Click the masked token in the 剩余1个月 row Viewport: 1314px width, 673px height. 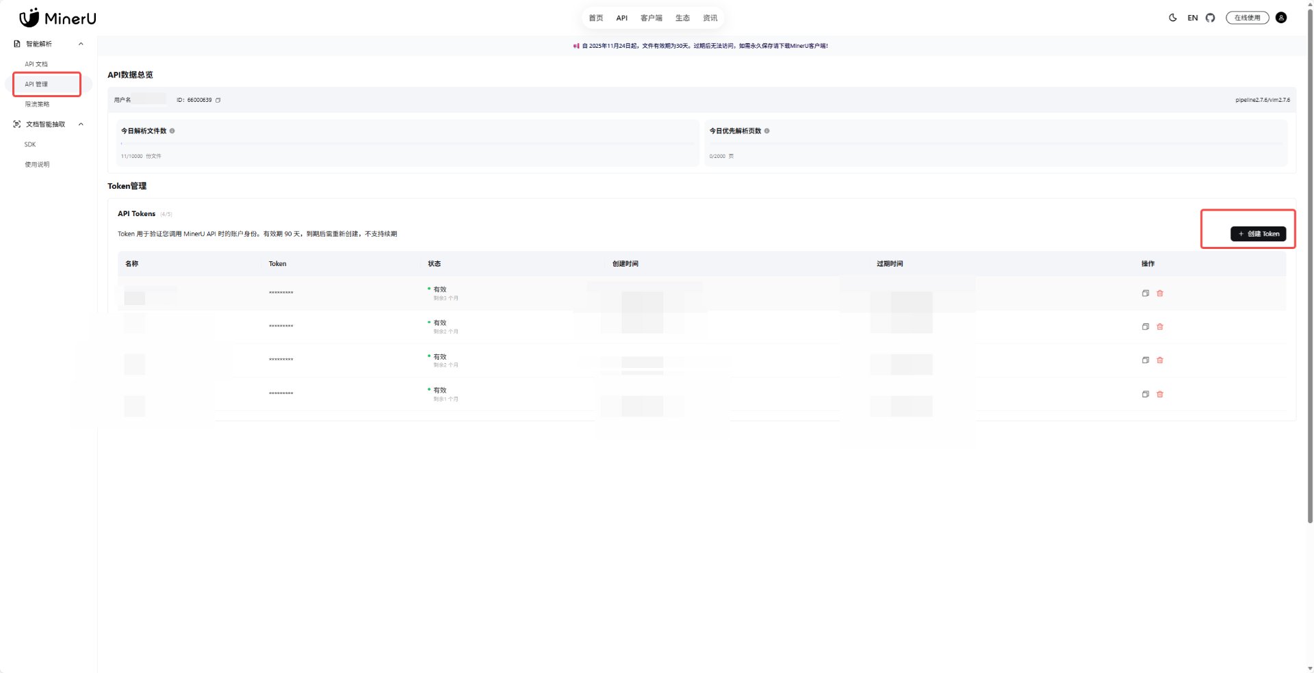click(x=281, y=394)
